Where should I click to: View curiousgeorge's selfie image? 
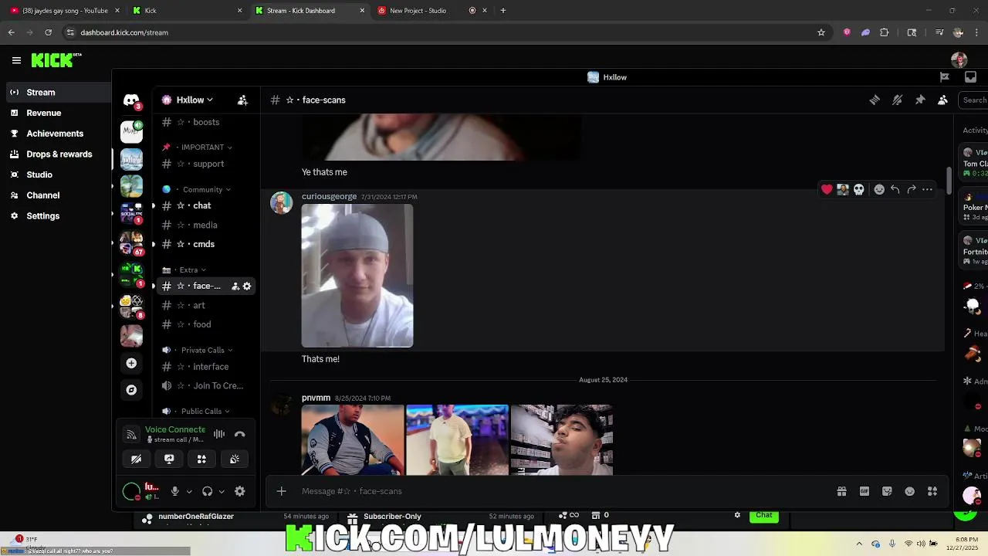coord(357,276)
